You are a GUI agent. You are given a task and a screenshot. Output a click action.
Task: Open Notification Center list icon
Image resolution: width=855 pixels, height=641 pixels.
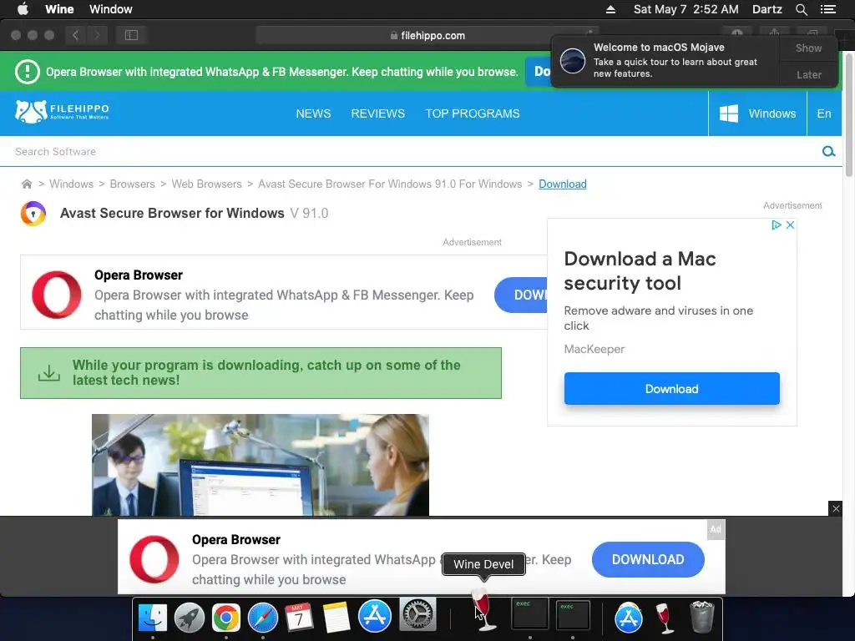tap(828, 9)
